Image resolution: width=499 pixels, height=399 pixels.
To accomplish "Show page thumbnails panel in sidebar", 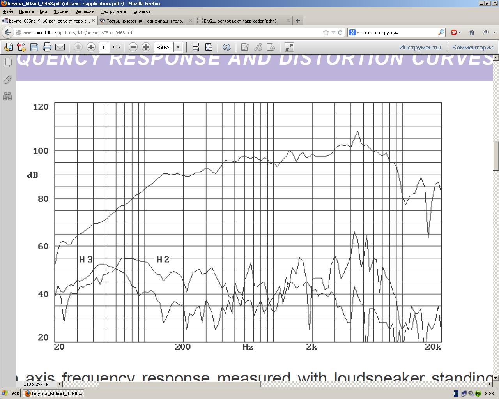I will coord(7,62).
